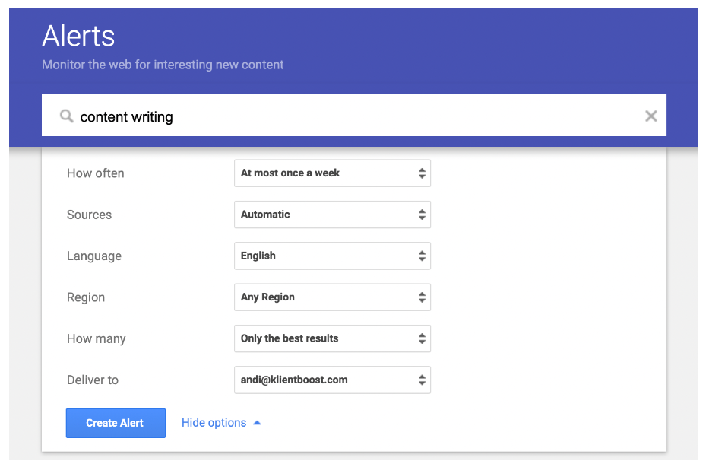
Task: Click the 'Region' row label
Action: point(86,297)
